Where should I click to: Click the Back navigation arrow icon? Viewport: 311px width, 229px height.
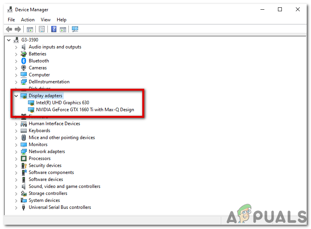[9, 29]
